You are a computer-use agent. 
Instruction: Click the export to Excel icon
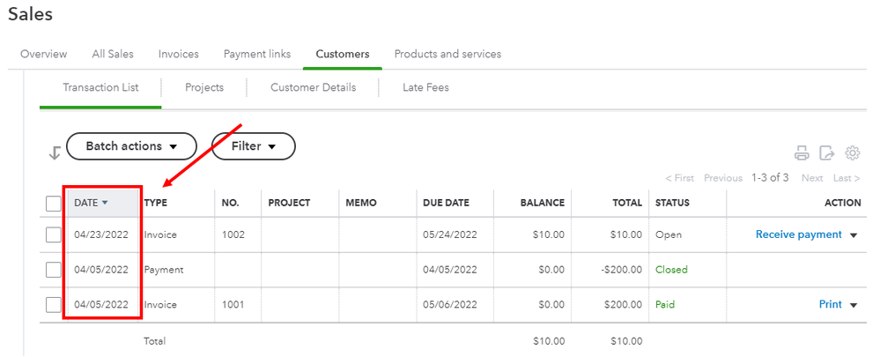pos(827,153)
